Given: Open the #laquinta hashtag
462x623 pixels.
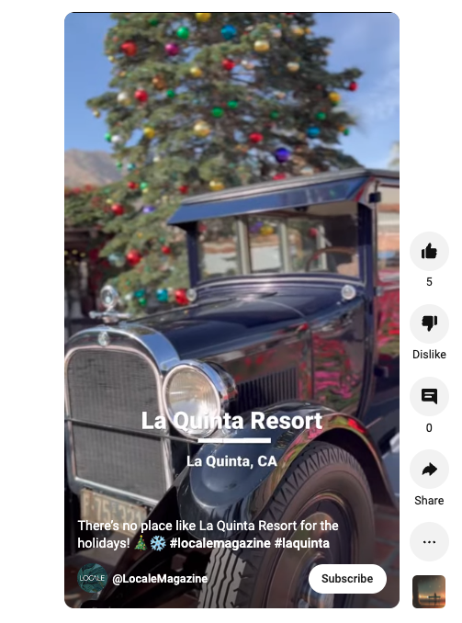Looking at the screenshot, I should click(x=302, y=543).
